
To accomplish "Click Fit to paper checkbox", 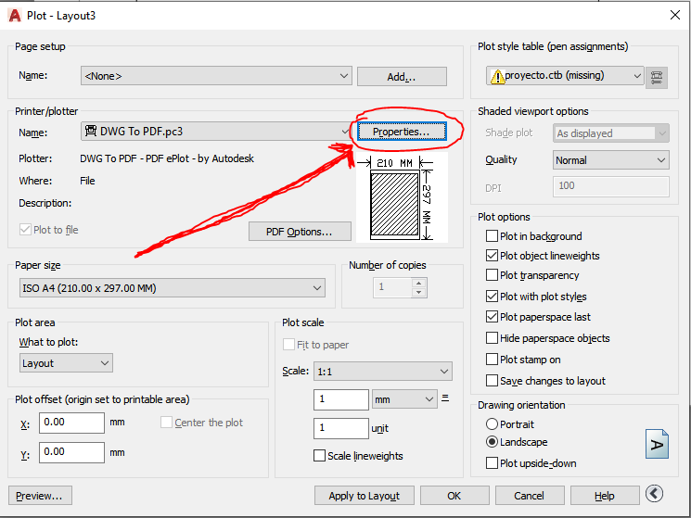I will (288, 344).
